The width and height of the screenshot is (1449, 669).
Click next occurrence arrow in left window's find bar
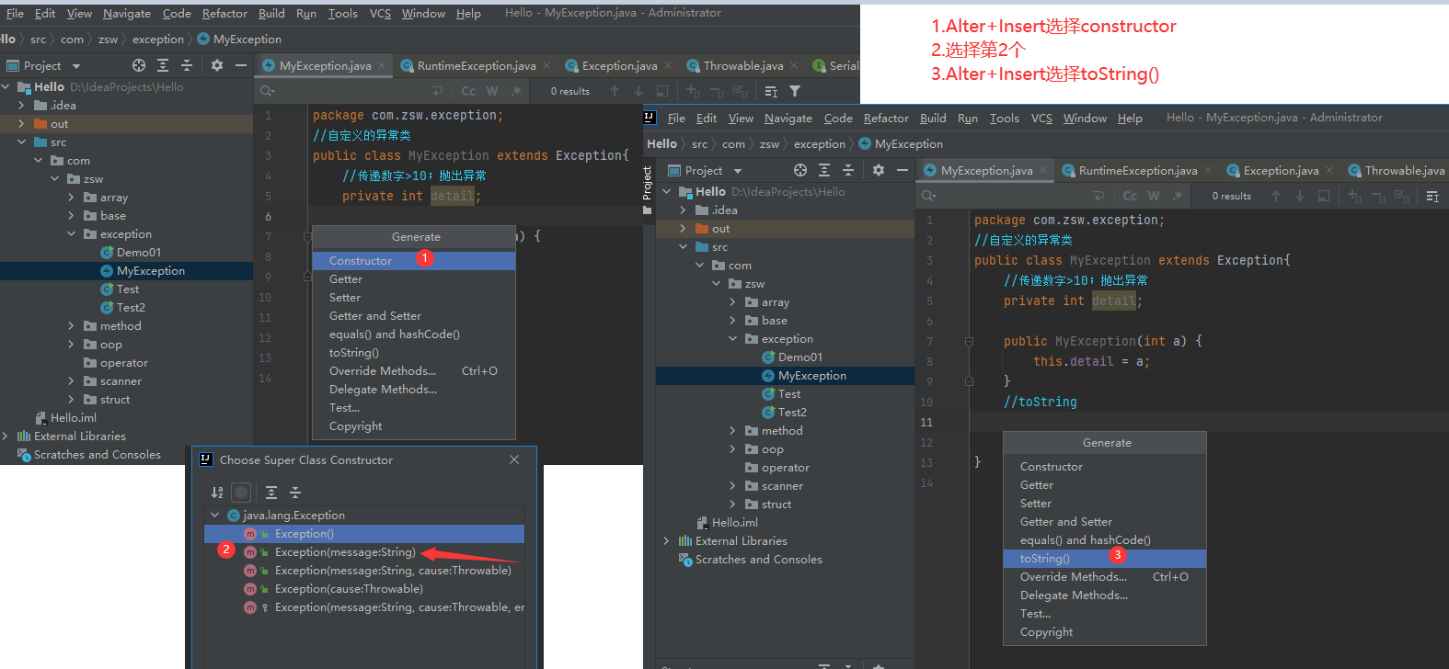click(x=638, y=91)
